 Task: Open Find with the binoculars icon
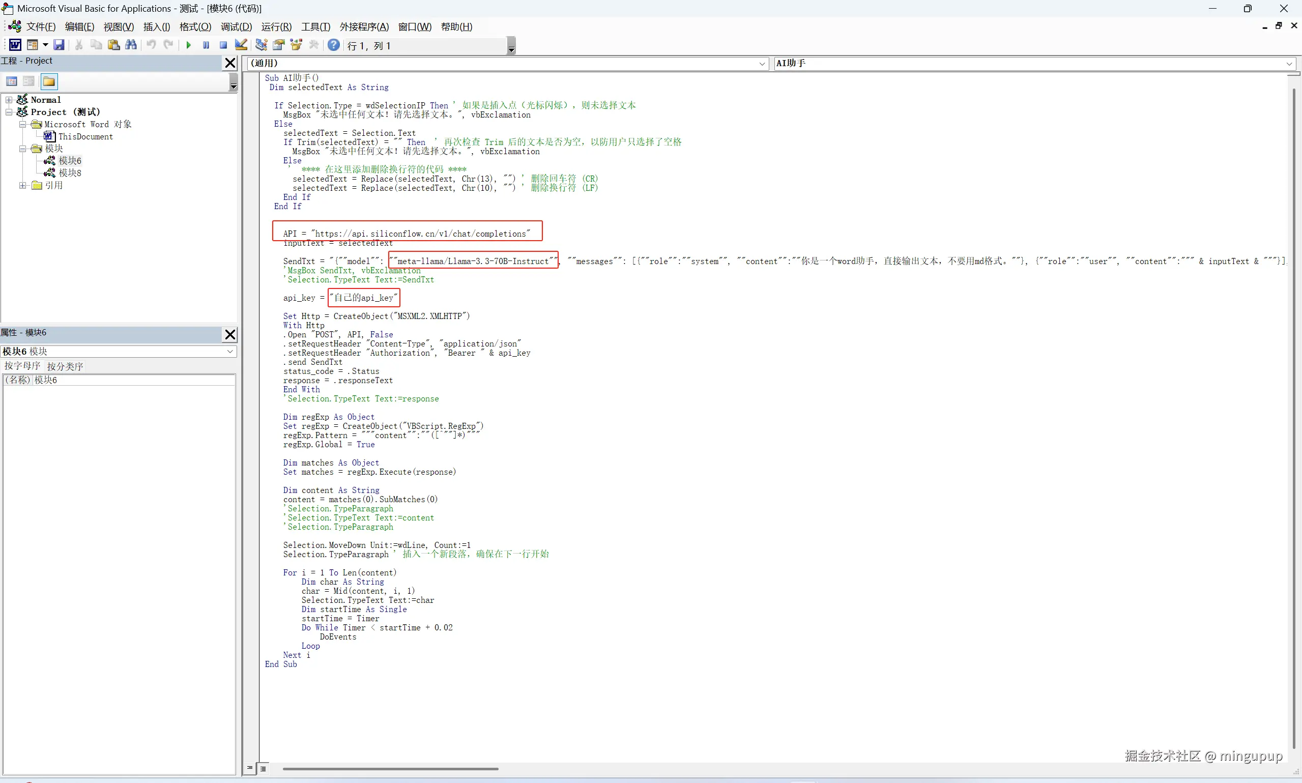(131, 45)
